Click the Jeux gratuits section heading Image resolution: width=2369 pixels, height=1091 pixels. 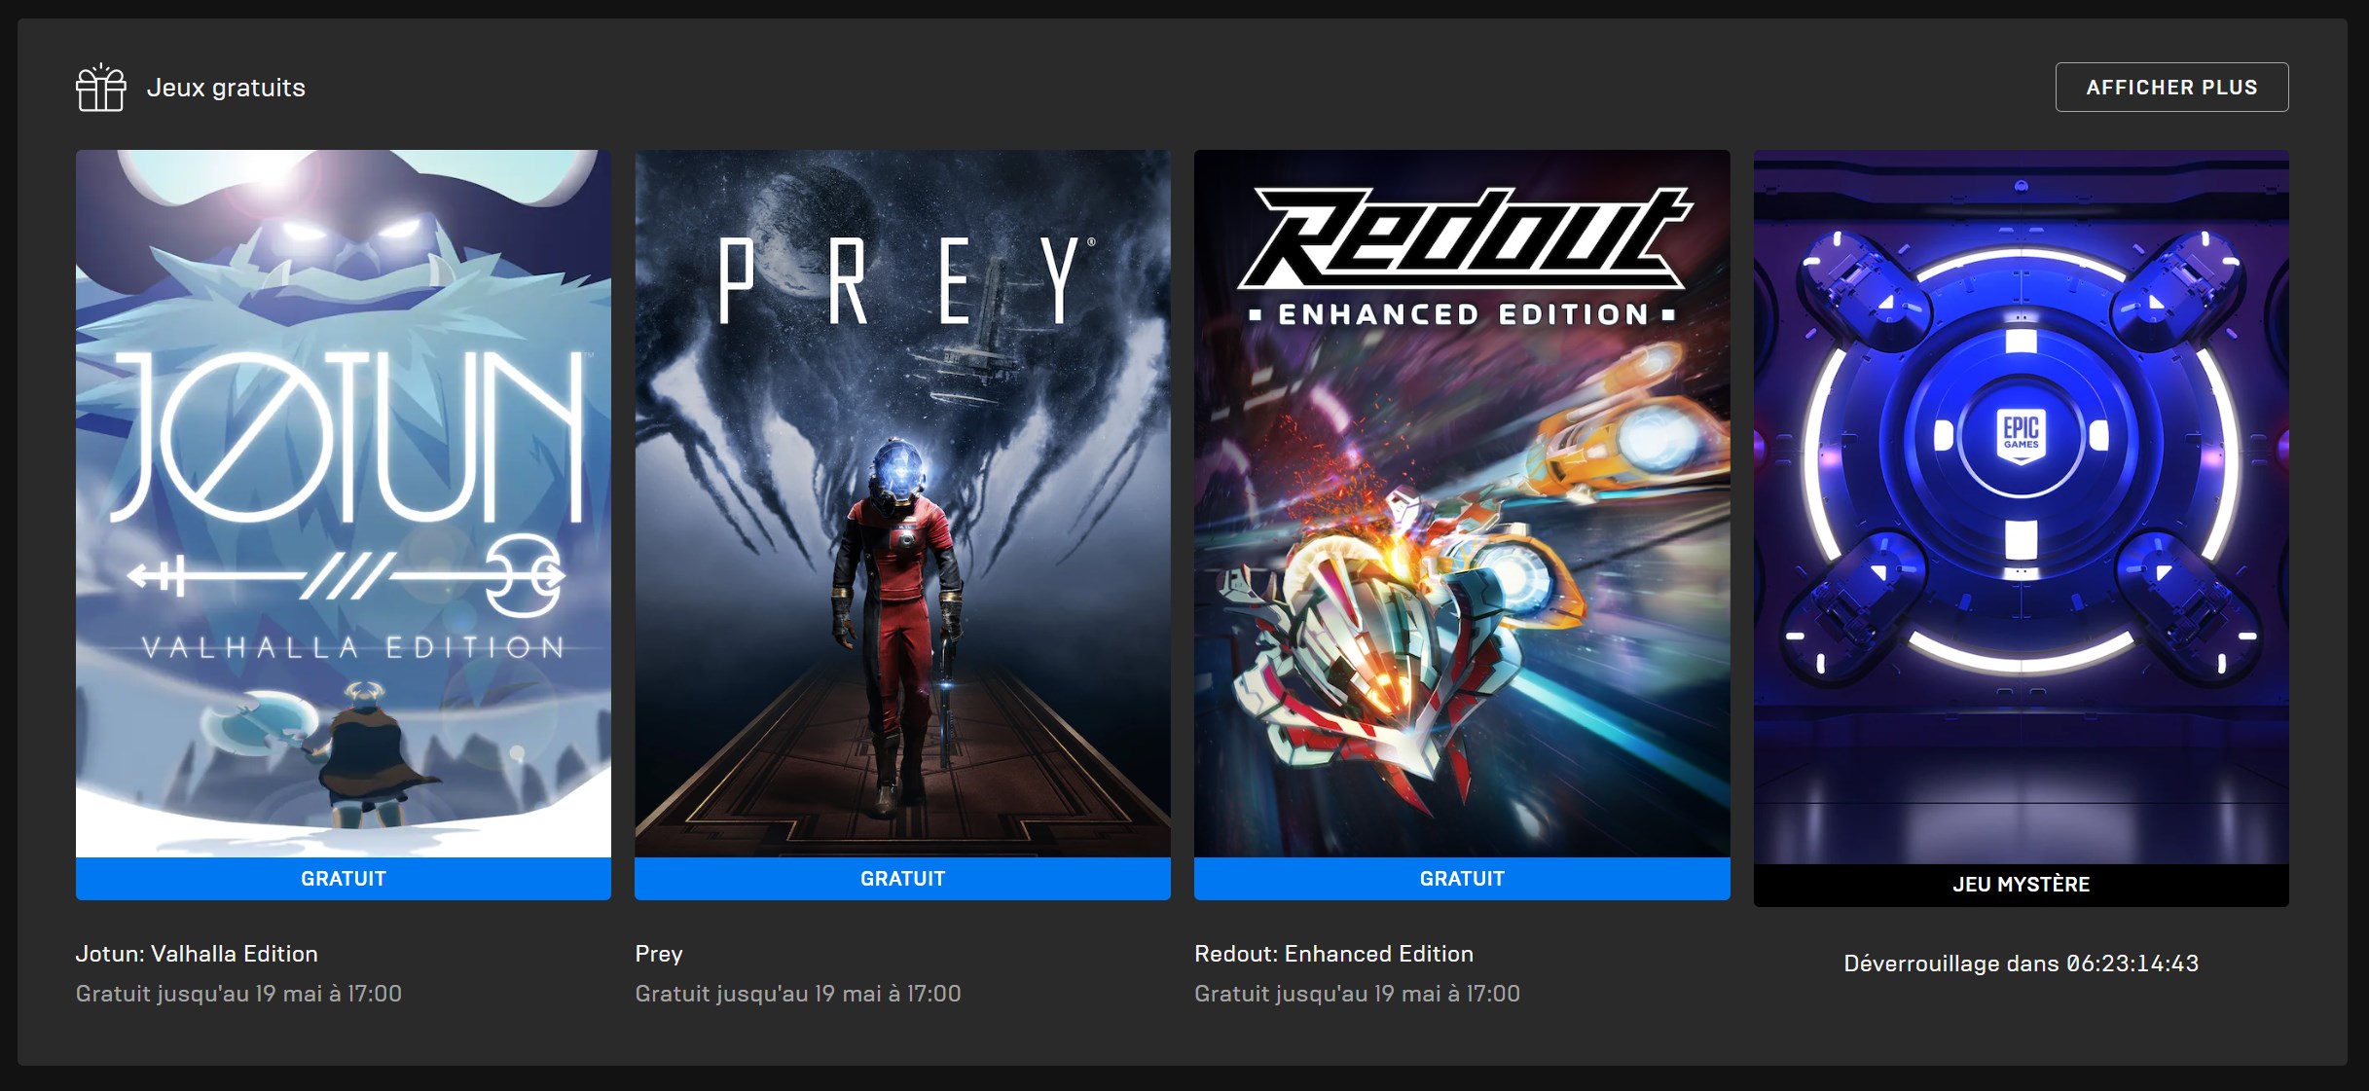[x=226, y=88]
